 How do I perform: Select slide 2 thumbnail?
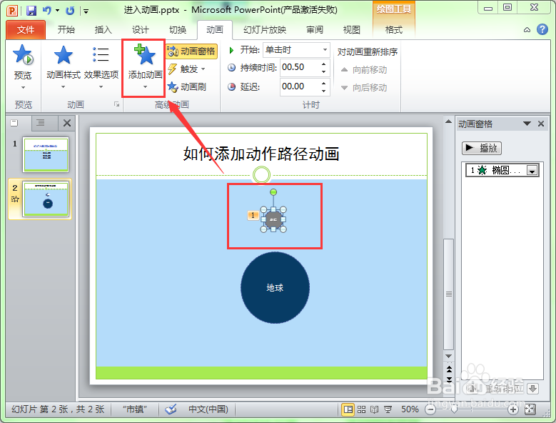coord(46,199)
